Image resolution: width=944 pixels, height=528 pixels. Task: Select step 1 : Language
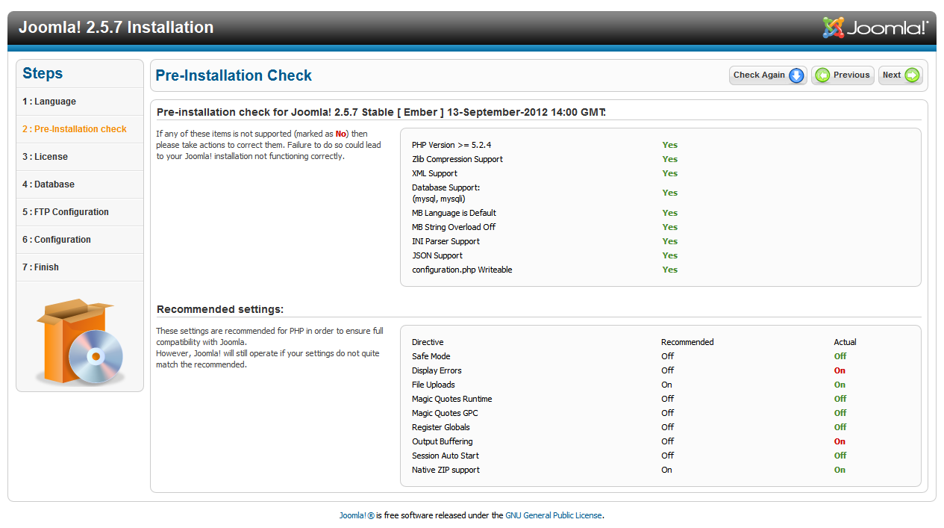pos(80,102)
